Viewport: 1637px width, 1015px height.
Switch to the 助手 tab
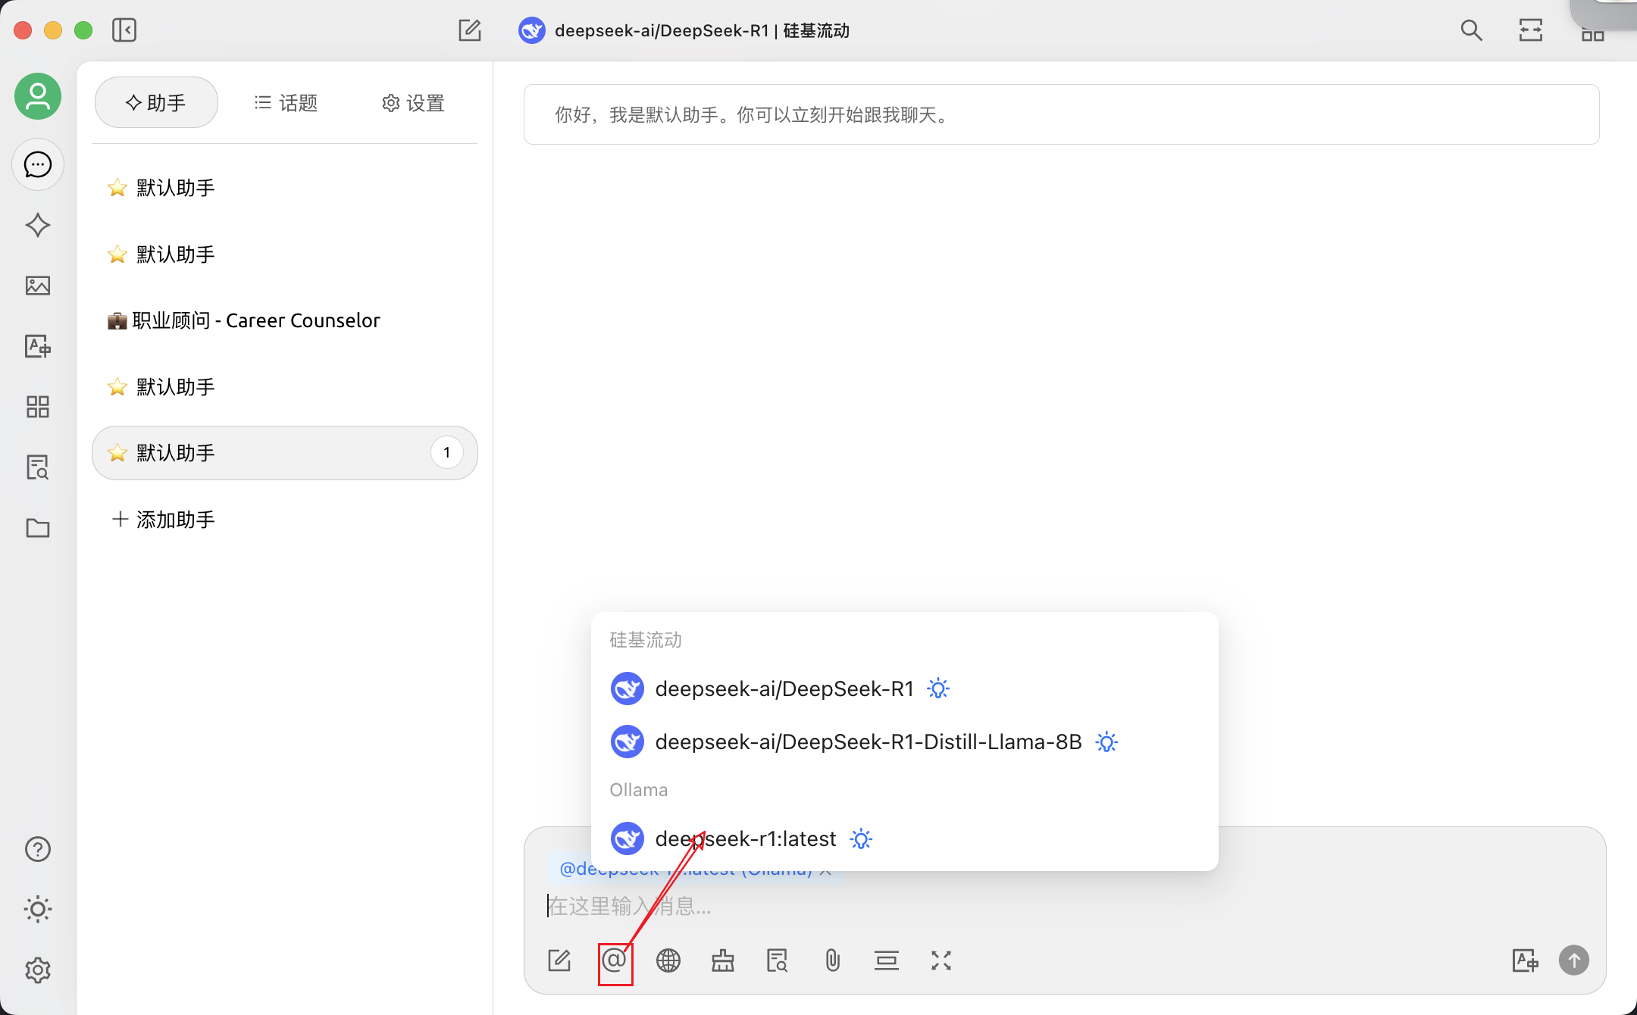[x=156, y=102]
